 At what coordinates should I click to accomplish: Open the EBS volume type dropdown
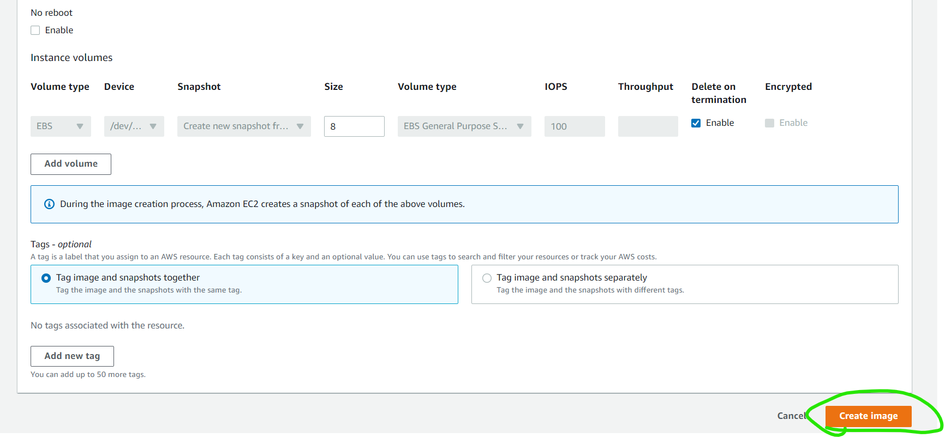click(61, 126)
